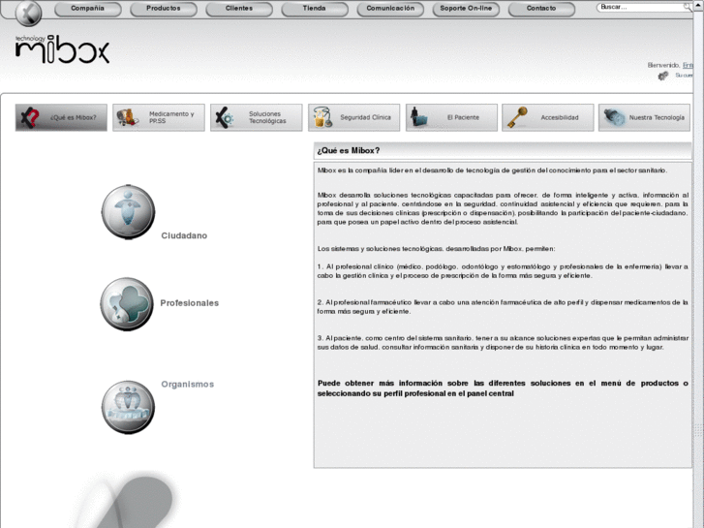The image size is (704, 528).
Task: Open the Profesionales profile link
Action: pyautogui.click(x=190, y=303)
